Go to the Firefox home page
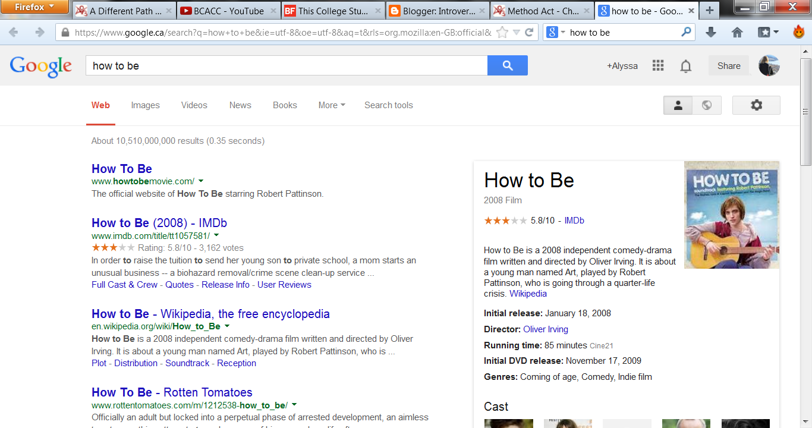Screen dimensions: 812x428 point(737,33)
